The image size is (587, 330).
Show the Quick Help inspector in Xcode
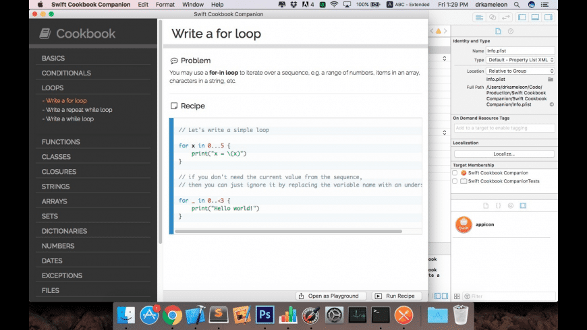tap(511, 31)
